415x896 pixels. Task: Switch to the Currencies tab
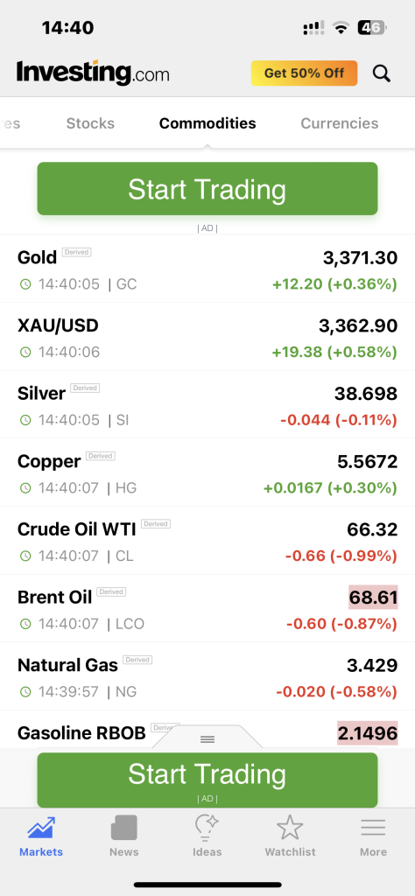click(x=340, y=123)
